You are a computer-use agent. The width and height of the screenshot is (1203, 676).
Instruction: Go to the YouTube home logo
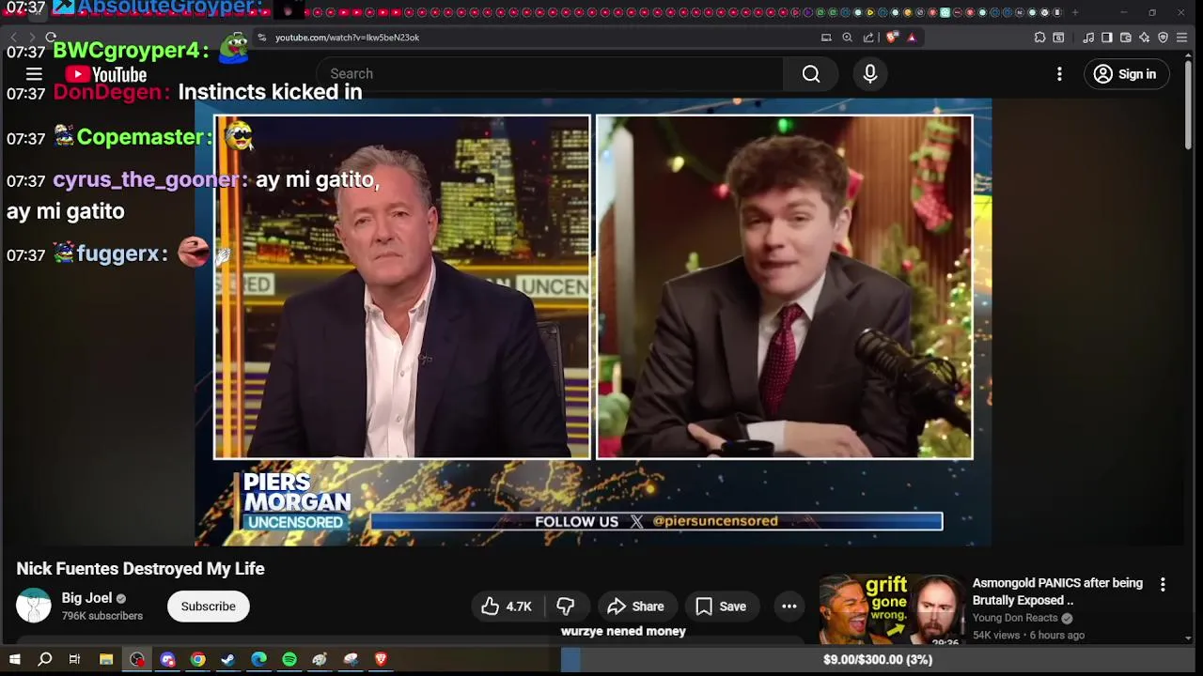point(106,74)
